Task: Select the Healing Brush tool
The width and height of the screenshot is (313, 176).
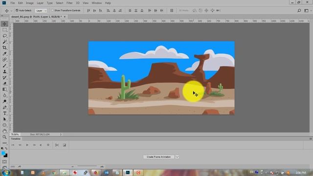Action: click(x=4, y=60)
